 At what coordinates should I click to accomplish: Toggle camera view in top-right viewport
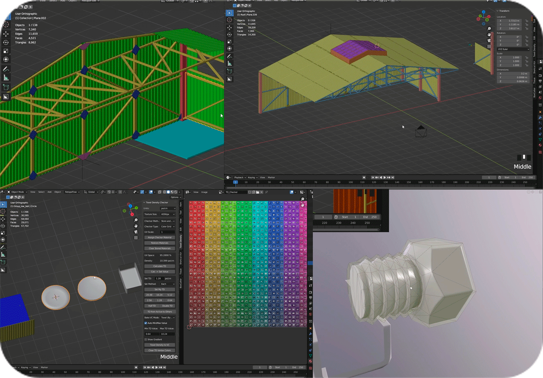tap(489, 41)
